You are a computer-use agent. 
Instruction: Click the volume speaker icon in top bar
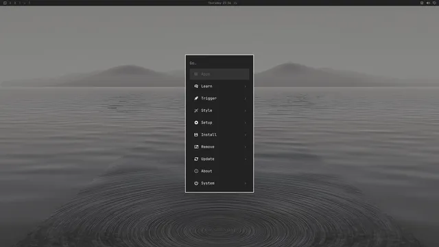pyautogui.click(x=428, y=3)
